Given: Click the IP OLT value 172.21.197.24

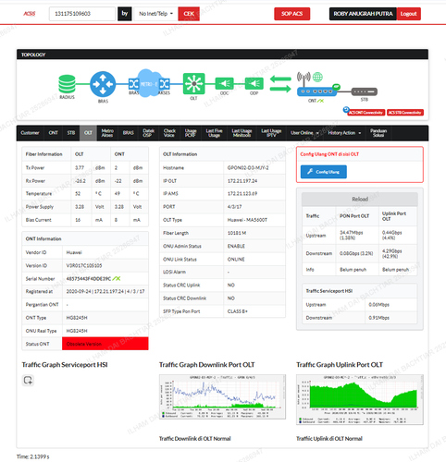Looking at the screenshot, I should [x=242, y=181].
